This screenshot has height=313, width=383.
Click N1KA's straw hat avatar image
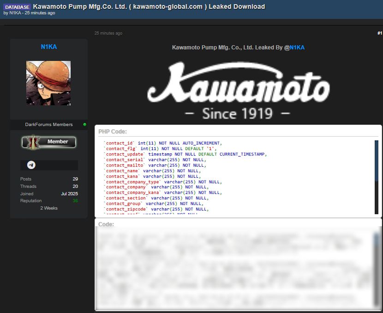tap(48, 83)
